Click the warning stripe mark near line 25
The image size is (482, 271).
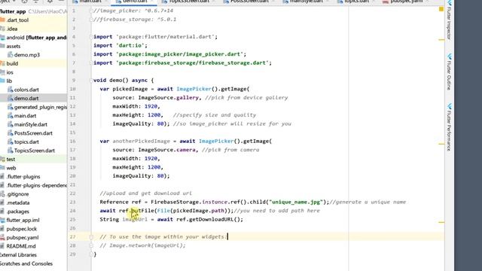pyautogui.click(x=441, y=222)
